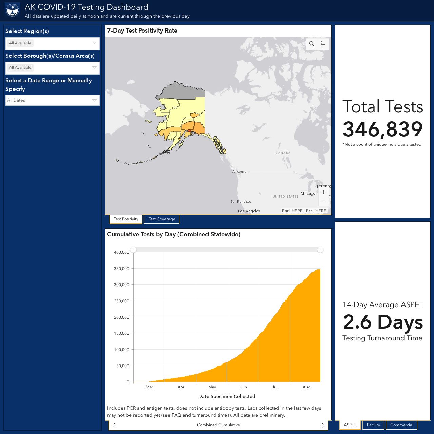The height and width of the screenshot is (434, 434).
Task: Click the All Available tag in Region field
Action: click(x=20, y=43)
